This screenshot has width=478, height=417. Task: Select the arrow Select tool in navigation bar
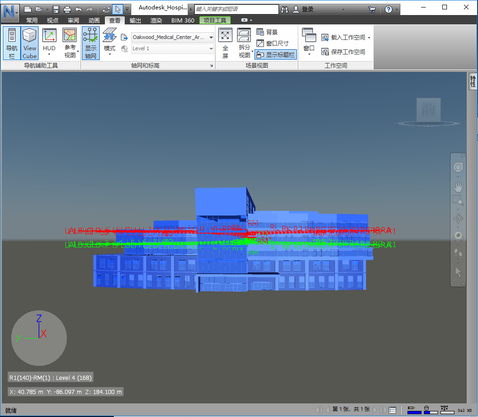[458, 272]
